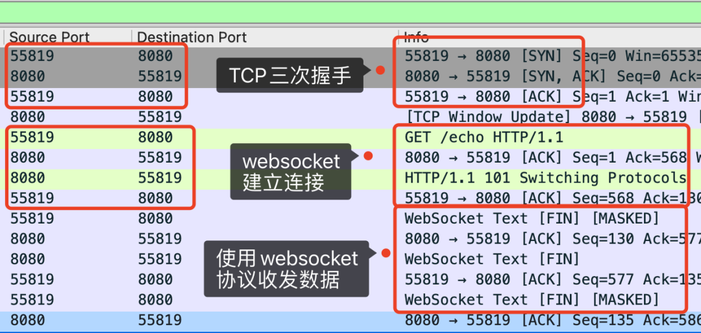
Task: Click the TCP 三次握手 annotation label
Action: tap(289, 75)
